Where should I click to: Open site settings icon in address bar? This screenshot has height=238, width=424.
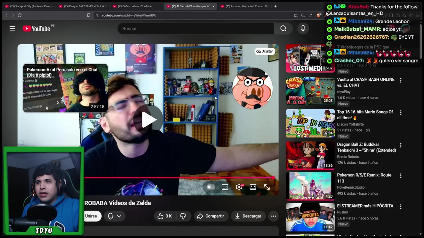(97, 15)
